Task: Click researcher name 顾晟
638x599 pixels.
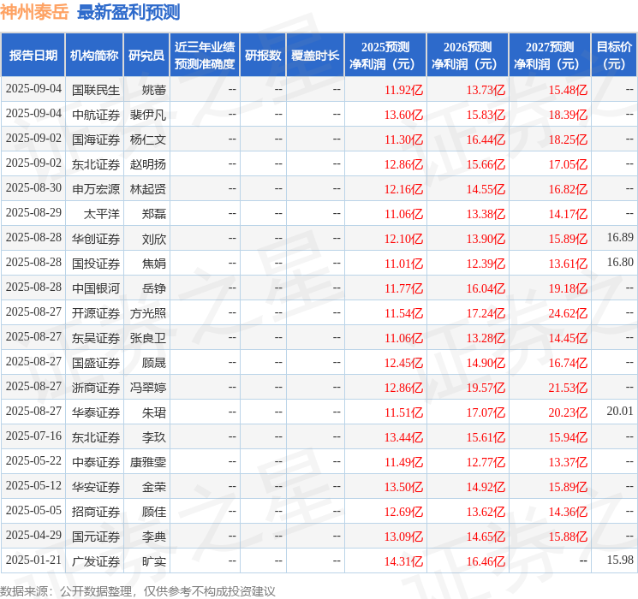Action: point(154,363)
